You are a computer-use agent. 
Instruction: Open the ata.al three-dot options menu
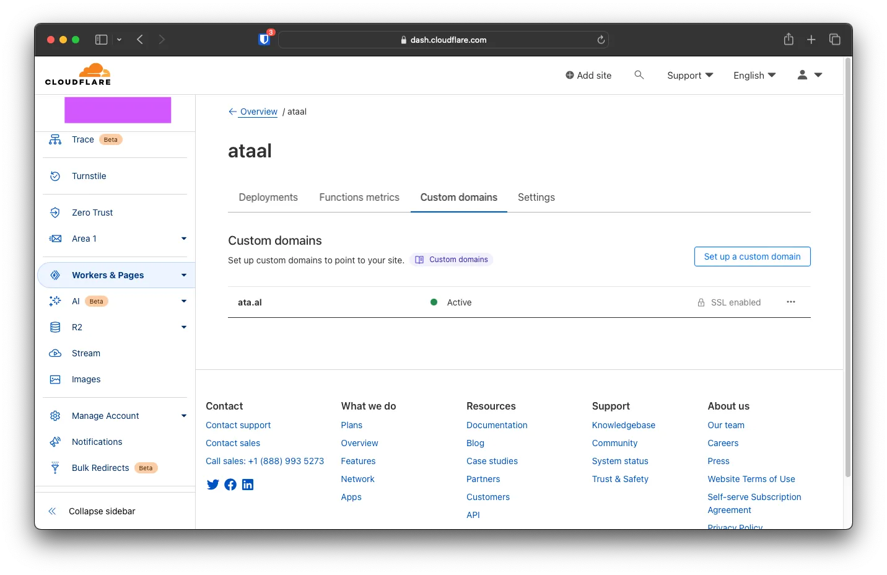(x=791, y=302)
